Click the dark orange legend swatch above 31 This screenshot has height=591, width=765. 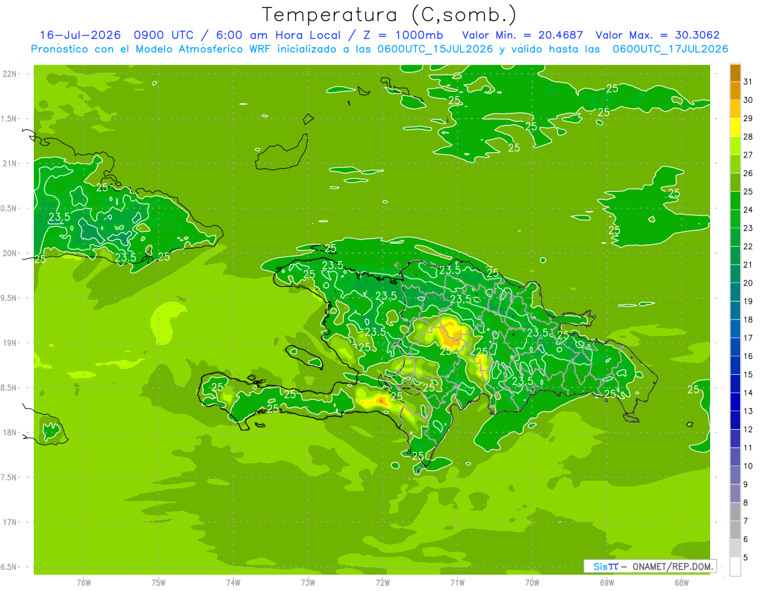click(x=735, y=73)
